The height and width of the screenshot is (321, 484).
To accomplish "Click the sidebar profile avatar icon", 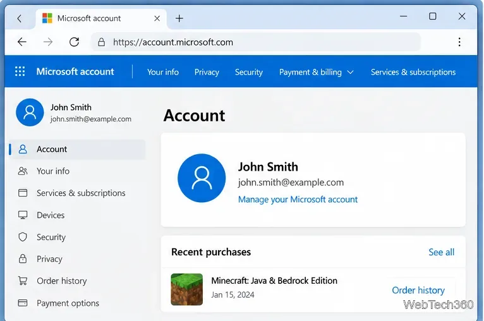I will 30,112.
